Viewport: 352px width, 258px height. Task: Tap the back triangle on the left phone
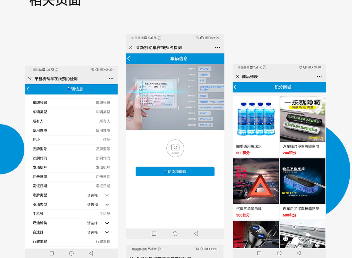click(x=91, y=253)
